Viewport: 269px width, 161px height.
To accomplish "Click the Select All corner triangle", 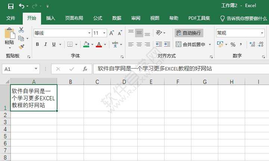I will coord(7,81).
